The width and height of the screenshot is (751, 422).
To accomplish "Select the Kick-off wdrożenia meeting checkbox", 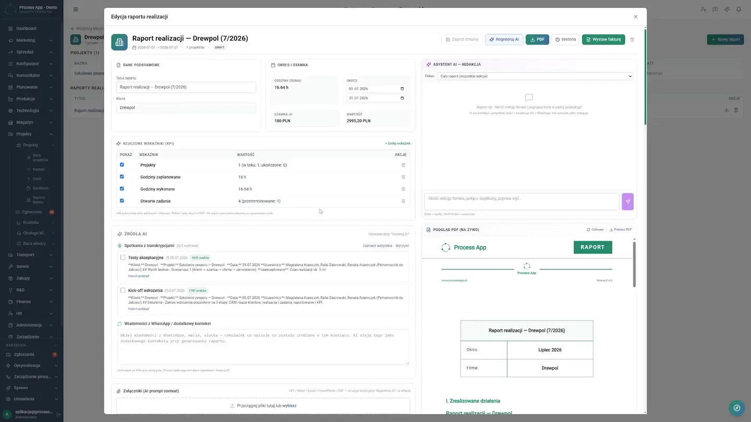I will click(123, 290).
